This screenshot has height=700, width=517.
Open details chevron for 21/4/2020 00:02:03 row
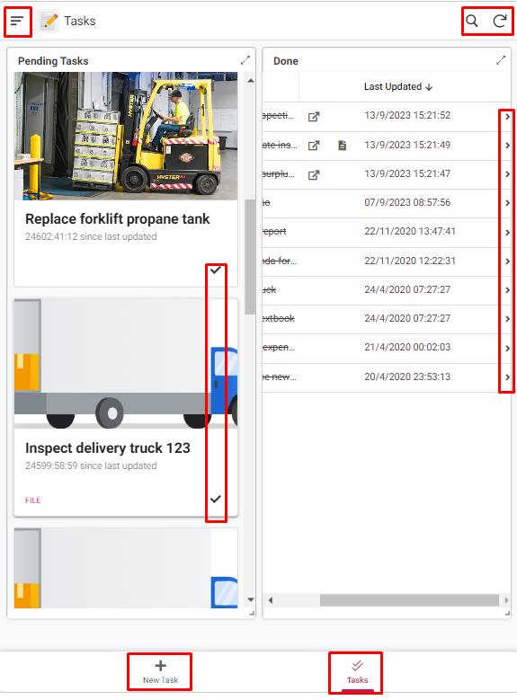[x=507, y=349]
